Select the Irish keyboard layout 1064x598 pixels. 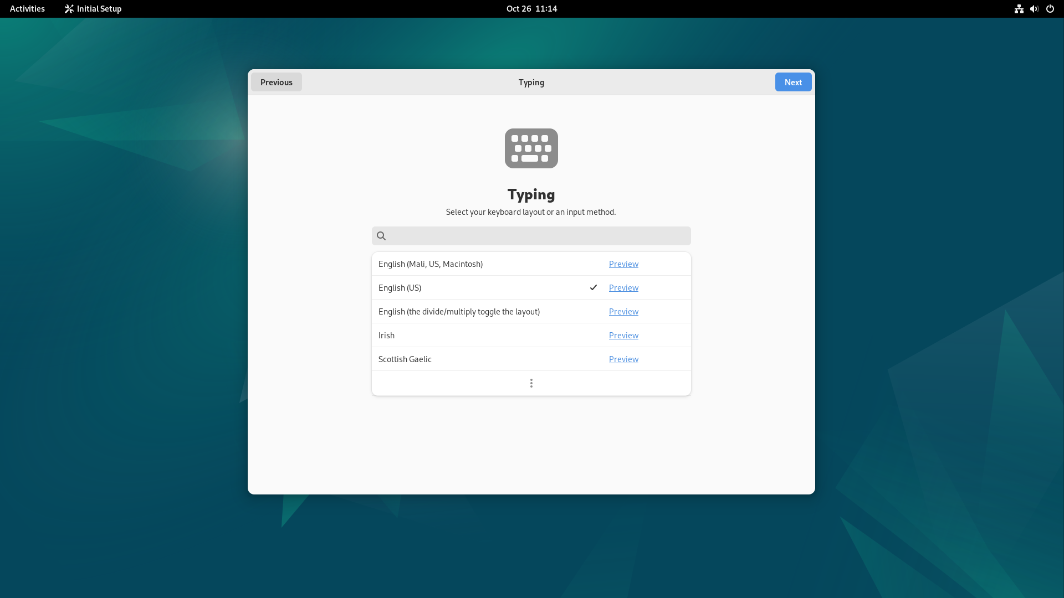click(477, 335)
